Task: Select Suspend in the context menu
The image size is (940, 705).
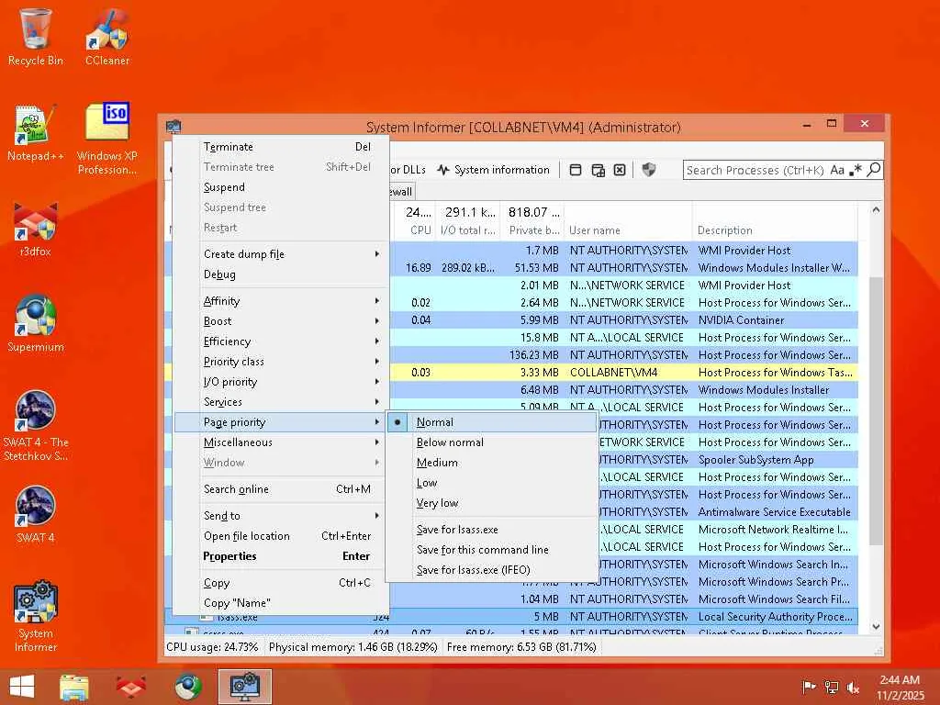Action: tap(281, 187)
